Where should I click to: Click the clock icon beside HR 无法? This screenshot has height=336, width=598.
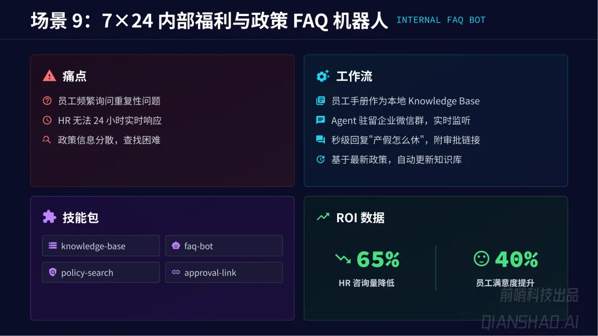click(47, 120)
